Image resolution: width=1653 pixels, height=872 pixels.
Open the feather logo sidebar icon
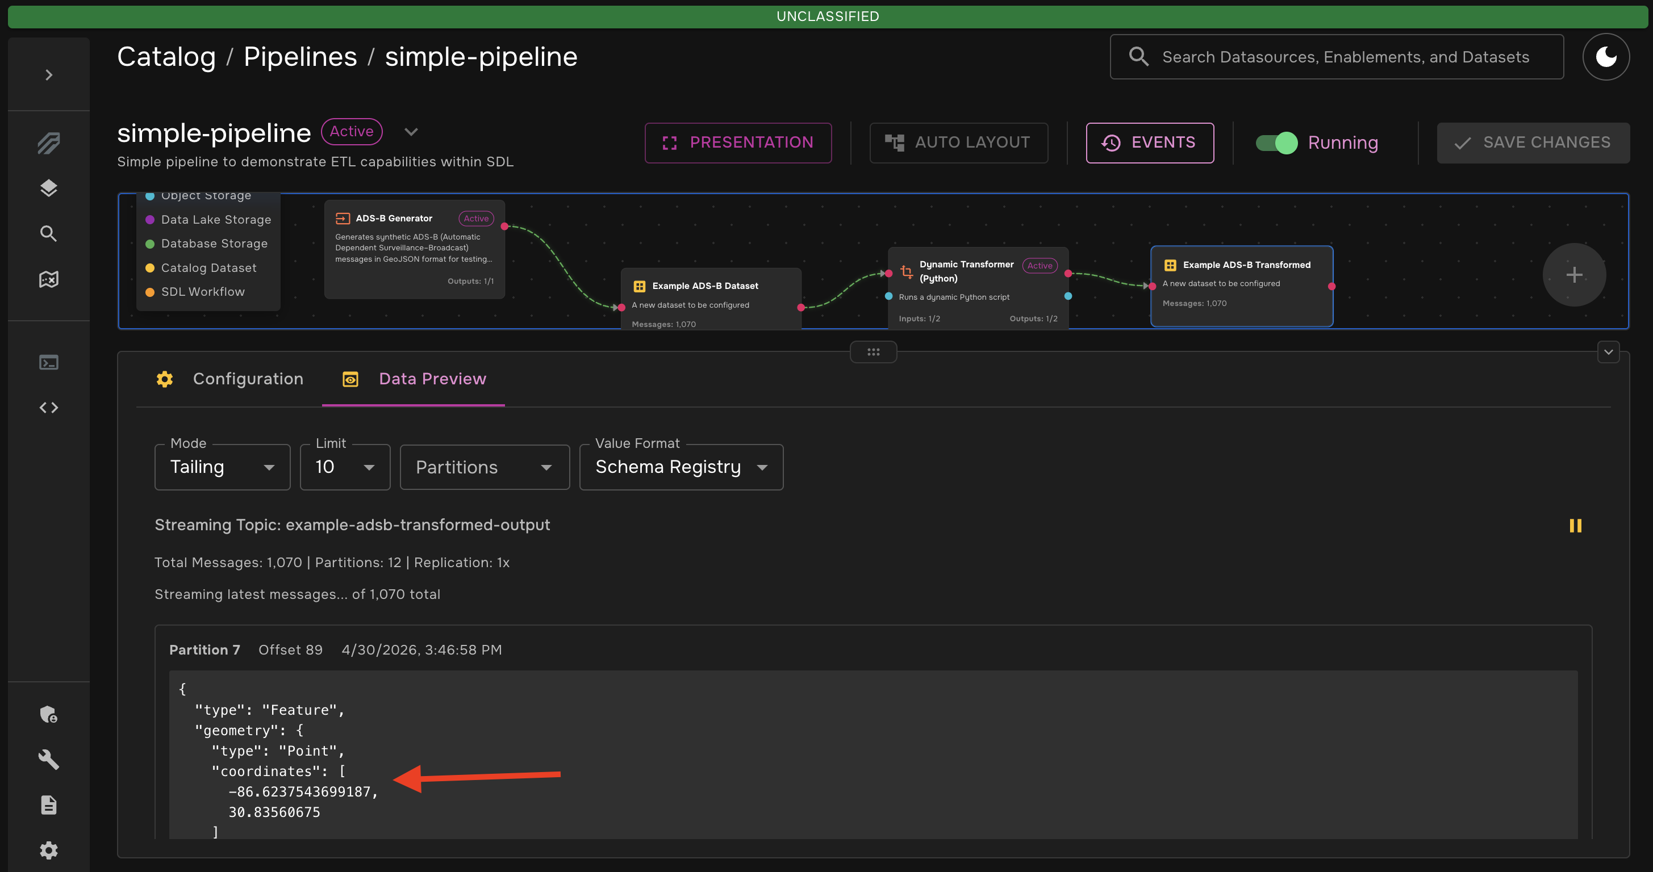point(49,143)
